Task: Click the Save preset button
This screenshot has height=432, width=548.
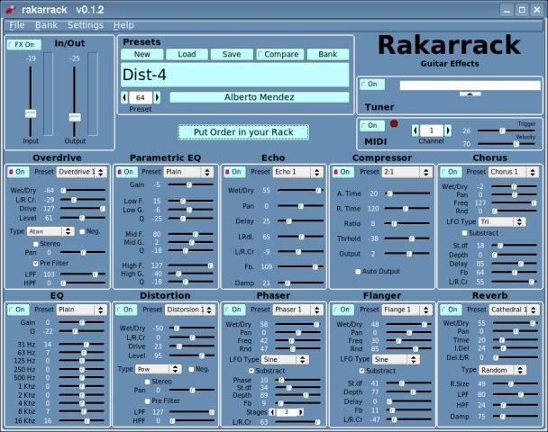Action: pyautogui.click(x=232, y=54)
